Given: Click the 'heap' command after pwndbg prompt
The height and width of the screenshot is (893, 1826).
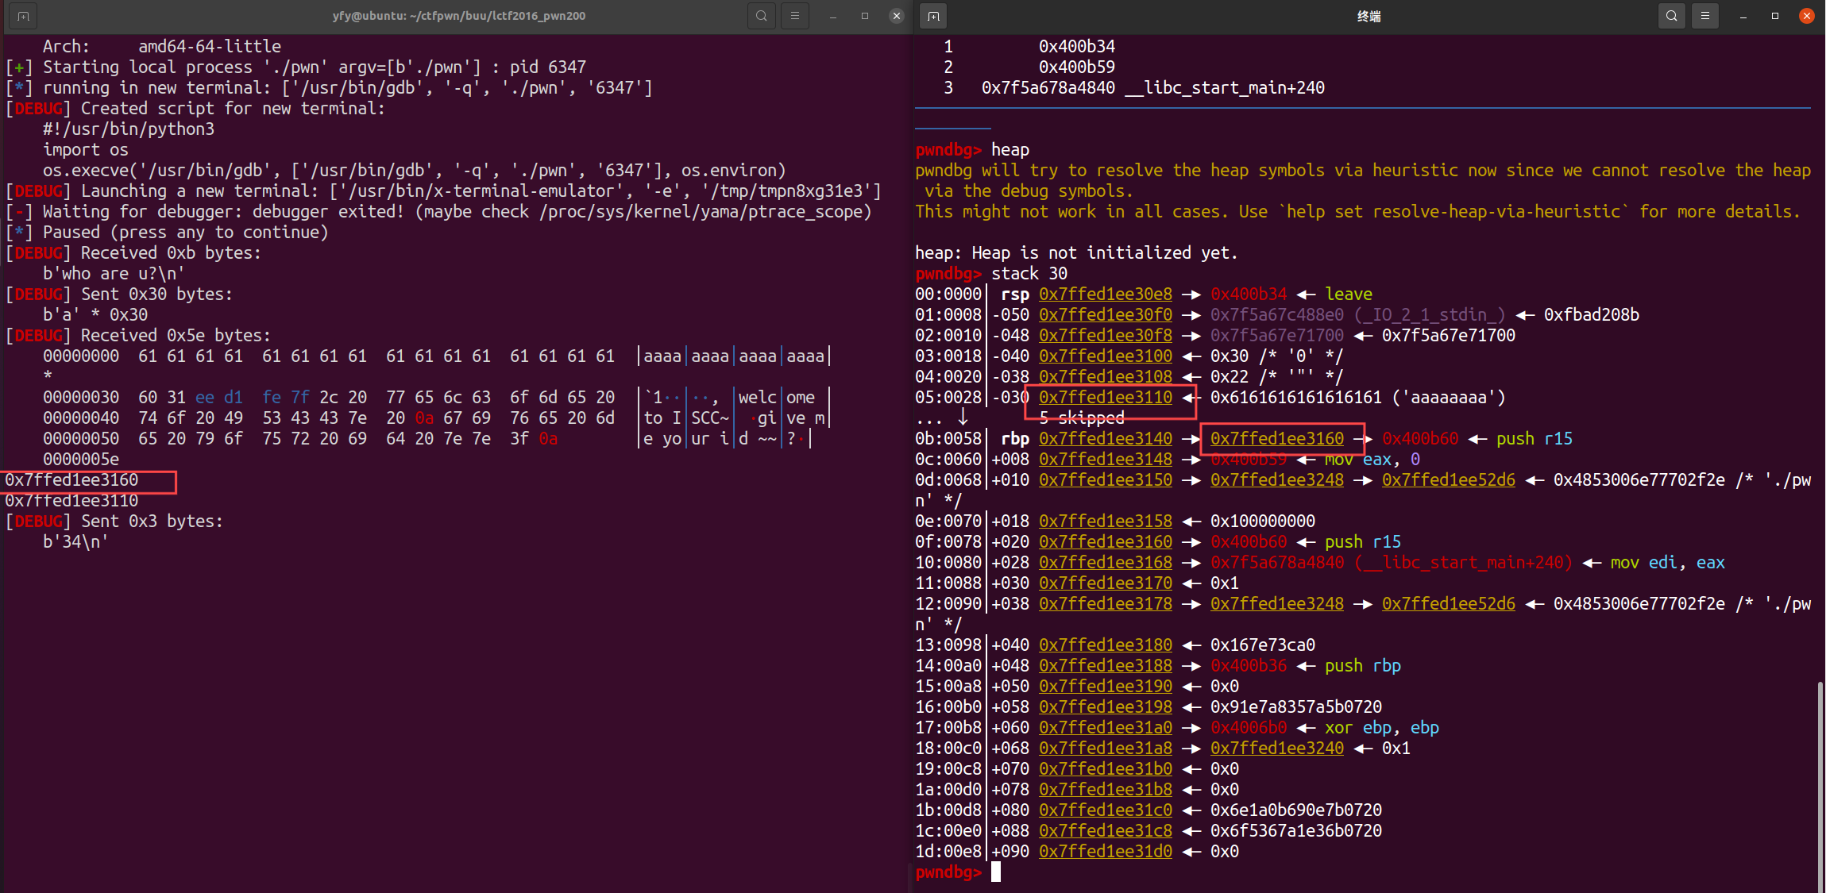Looking at the screenshot, I should pyautogui.click(x=1010, y=150).
